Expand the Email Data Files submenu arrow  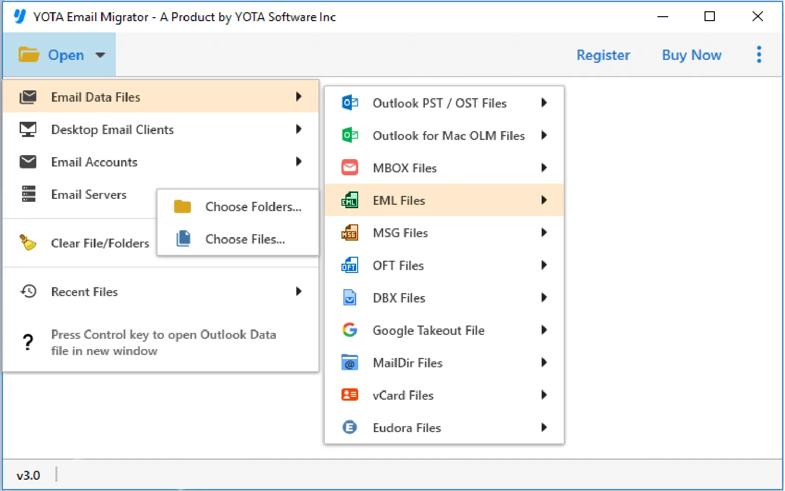coord(298,96)
